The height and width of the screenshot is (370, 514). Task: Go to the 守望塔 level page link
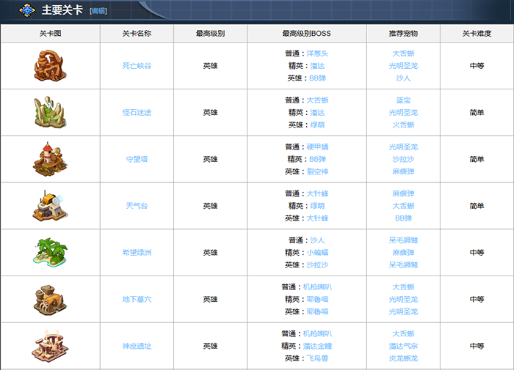(137, 159)
